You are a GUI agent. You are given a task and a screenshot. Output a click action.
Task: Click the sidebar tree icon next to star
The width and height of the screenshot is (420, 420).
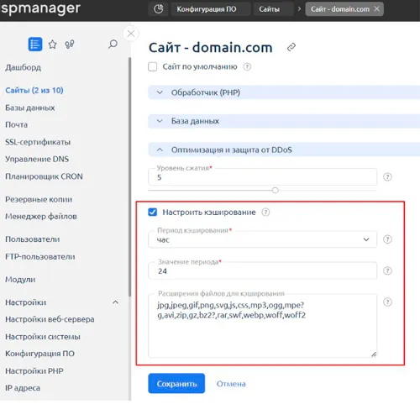[x=70, y=45]
